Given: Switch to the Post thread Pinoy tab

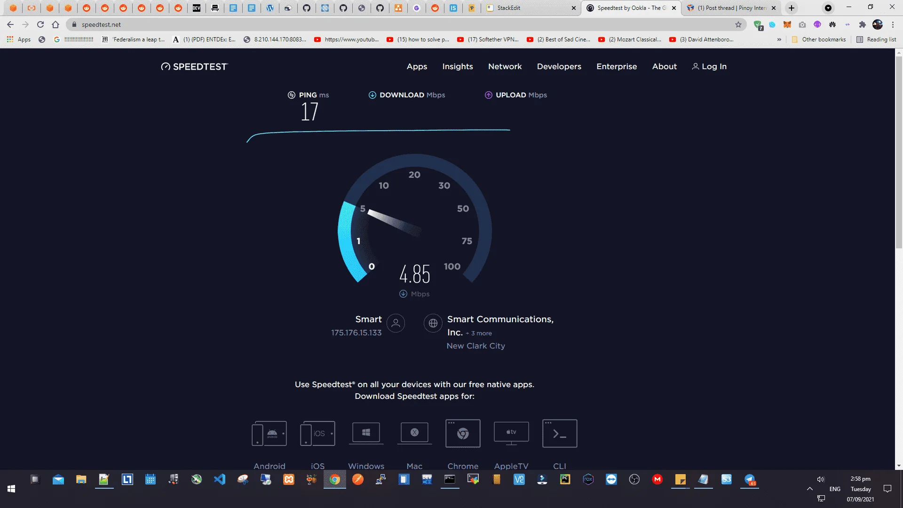Looking at the screenshot, I should click(730, 8).
